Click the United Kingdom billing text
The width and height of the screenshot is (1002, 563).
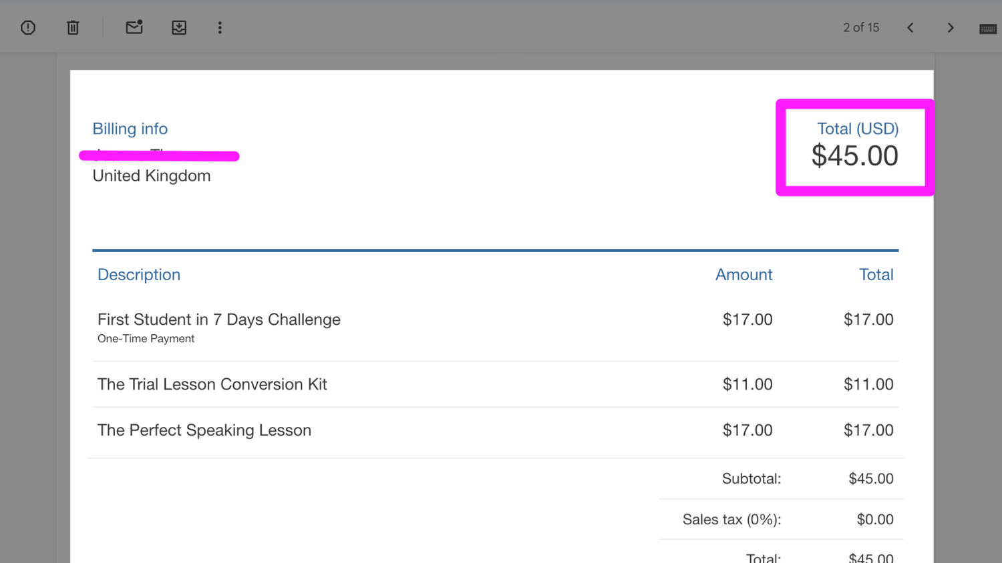(x=152, y=175)
